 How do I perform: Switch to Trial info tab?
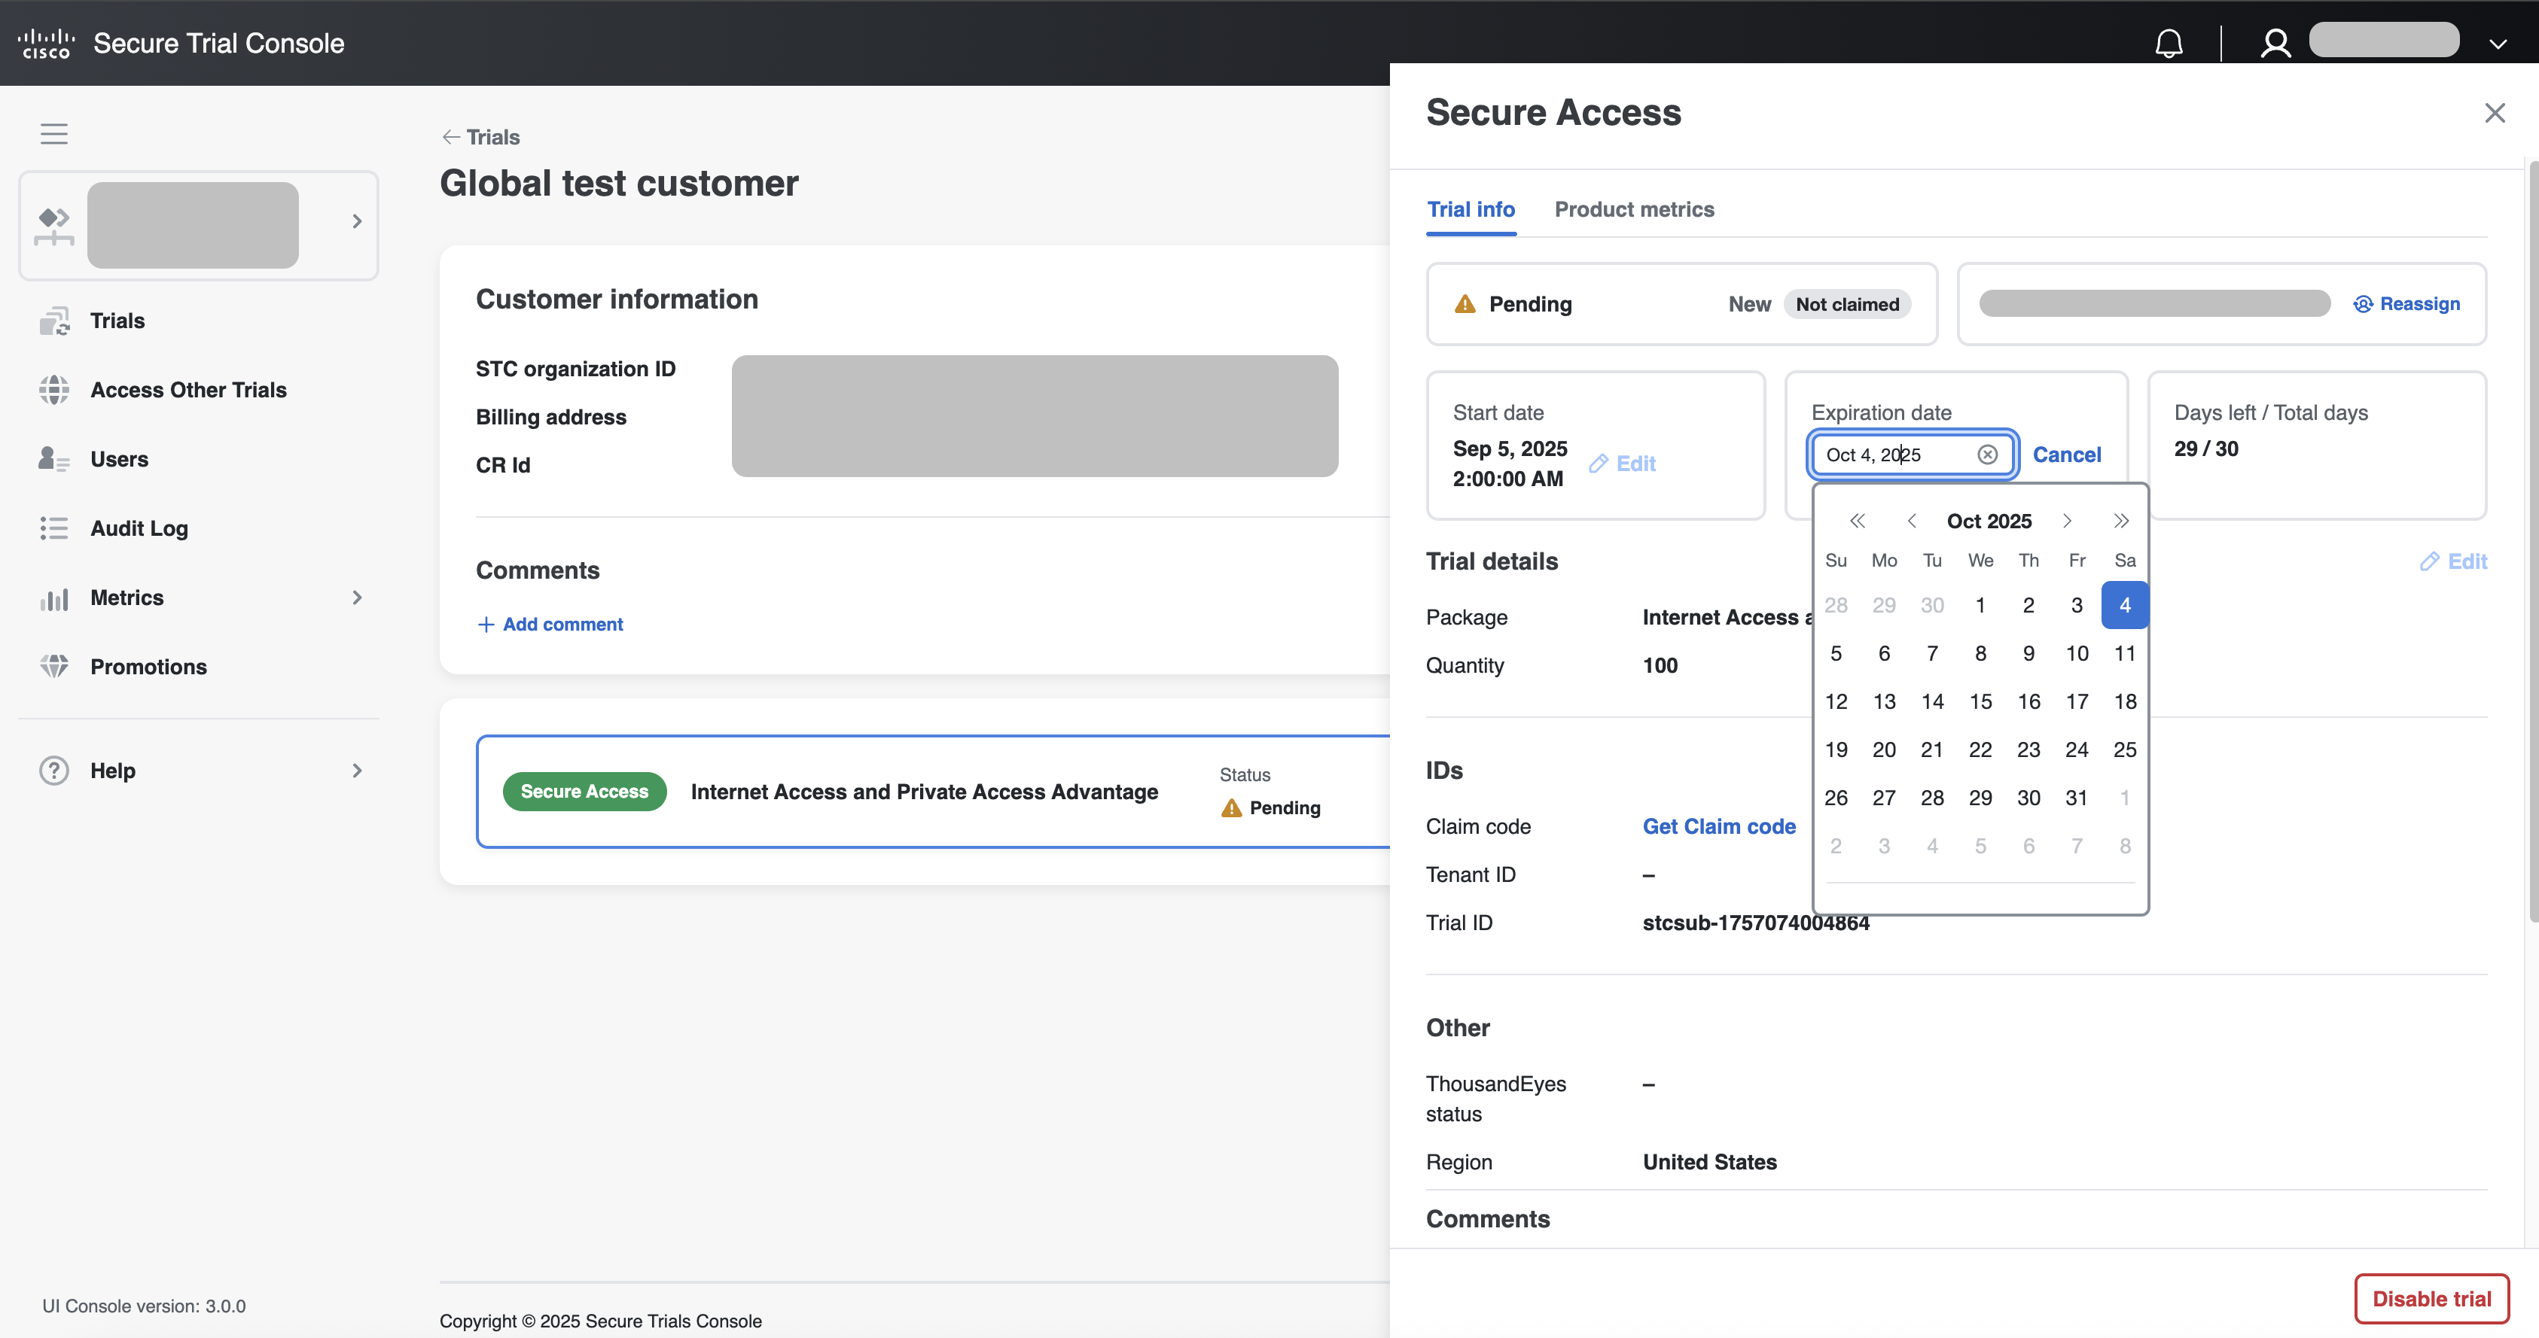(x=1471, y=209)
